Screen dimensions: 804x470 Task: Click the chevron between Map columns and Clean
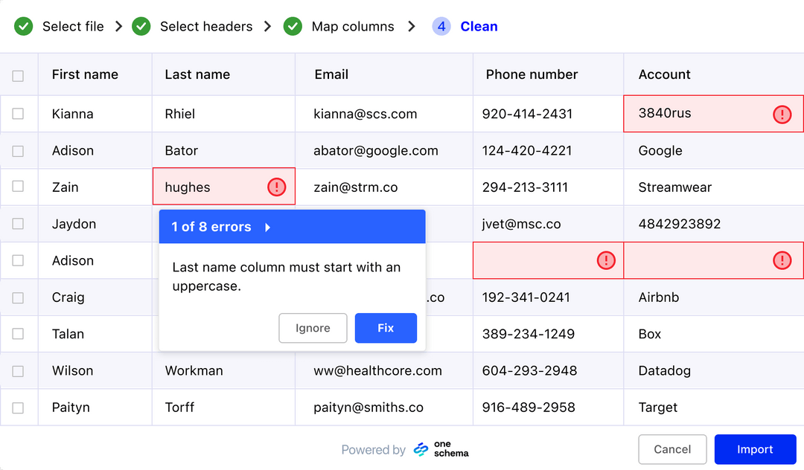coord(411,26)
